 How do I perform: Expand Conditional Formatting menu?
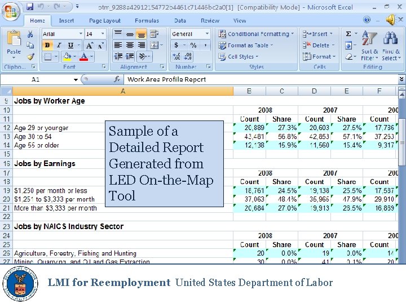pyautogui.click(x=256, y=34)
